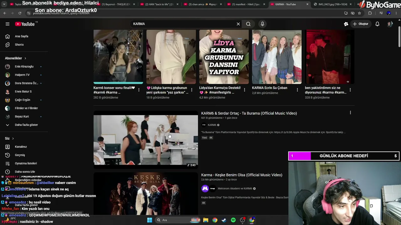Open the Enes Batur S channel

23,92
